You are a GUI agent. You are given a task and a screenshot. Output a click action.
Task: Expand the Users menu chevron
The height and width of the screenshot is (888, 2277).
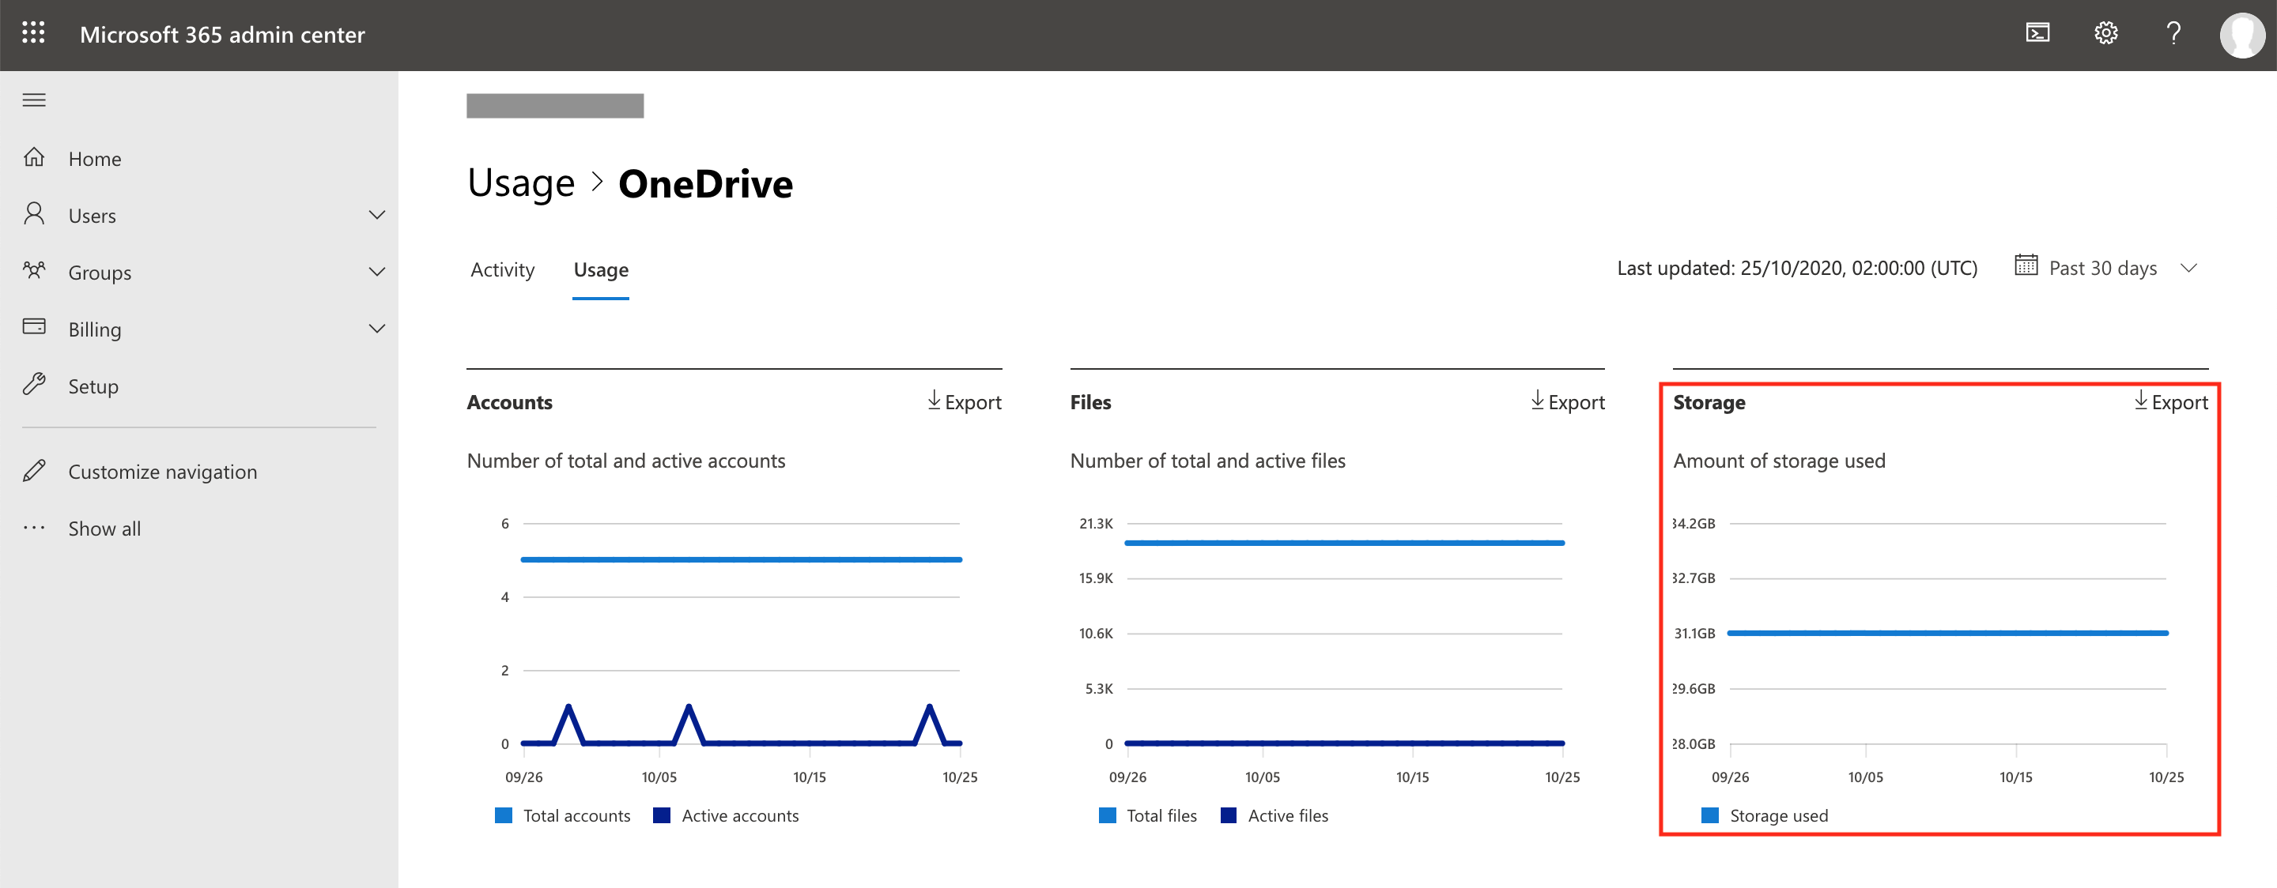[x=376, y=215]
